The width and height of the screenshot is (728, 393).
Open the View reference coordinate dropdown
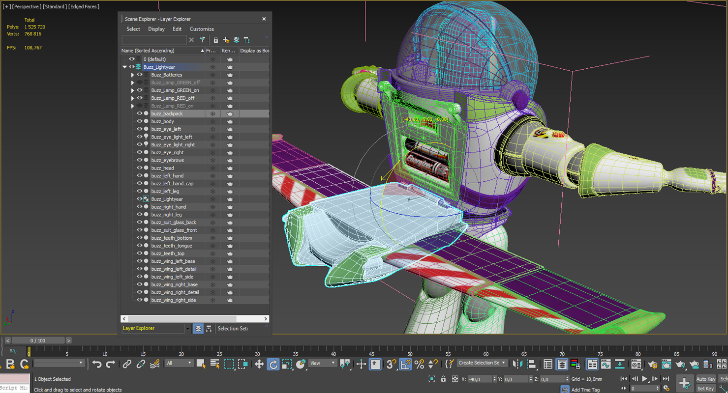point(322,364)
